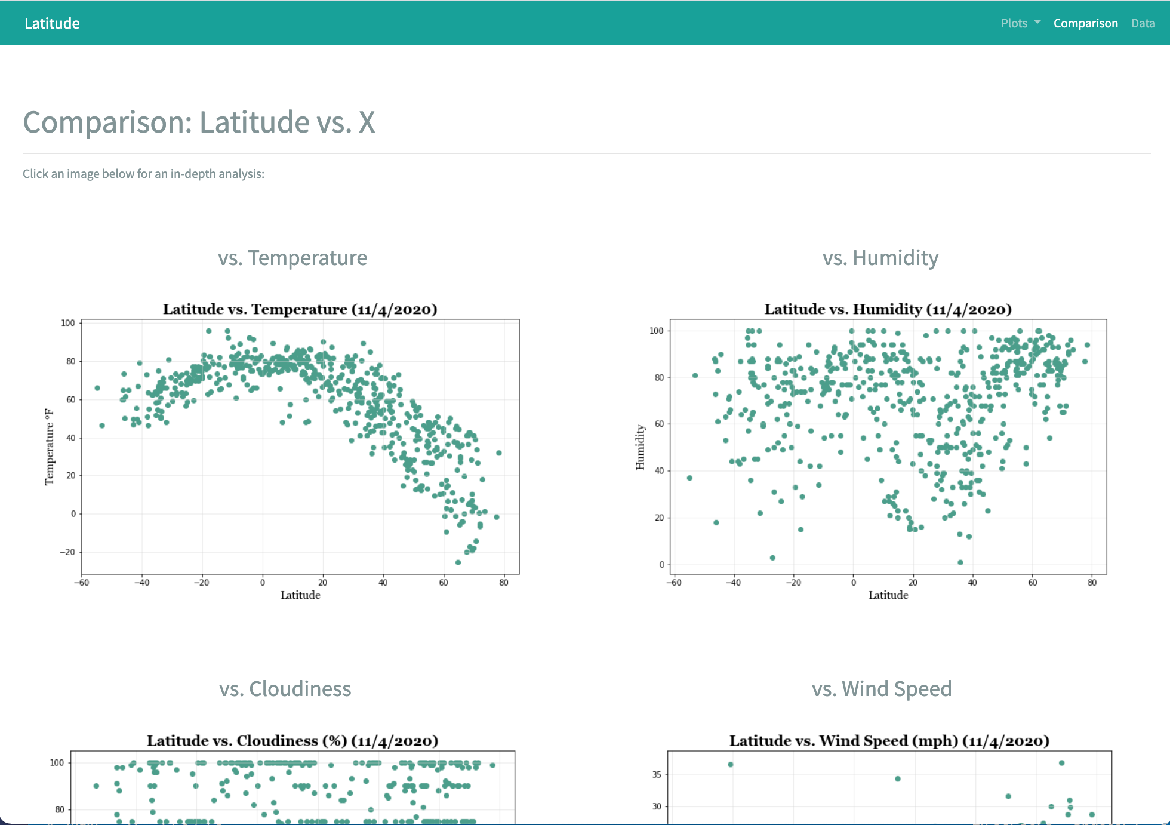This screenshot has width=1170, height=825.
Task: Click the Wind Speed (mph) chart title
Action: (889, 741)
